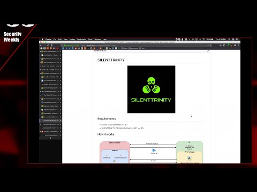Open the Library icon in the toolbar
This screenshot has width=257, height=192.
pyautogui.click(x=221, y=45)
